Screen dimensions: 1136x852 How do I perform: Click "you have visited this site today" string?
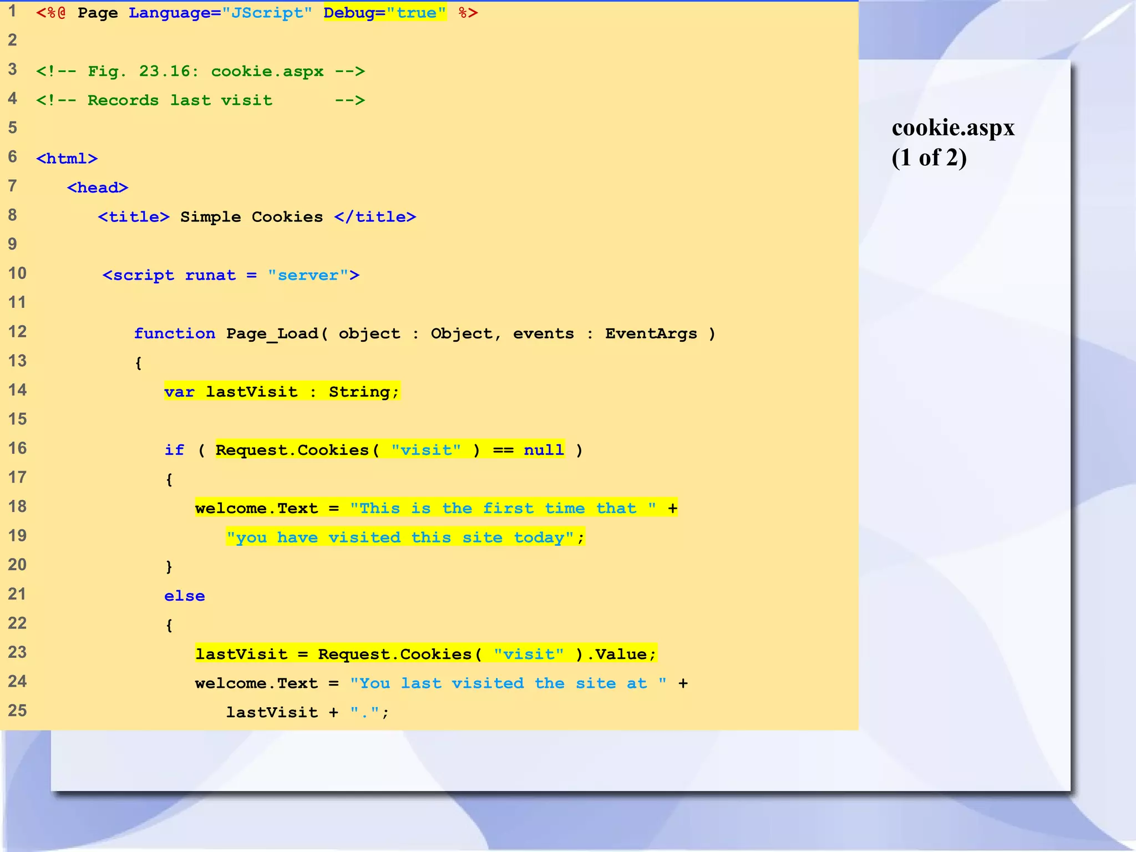click(x=400, y=537)
